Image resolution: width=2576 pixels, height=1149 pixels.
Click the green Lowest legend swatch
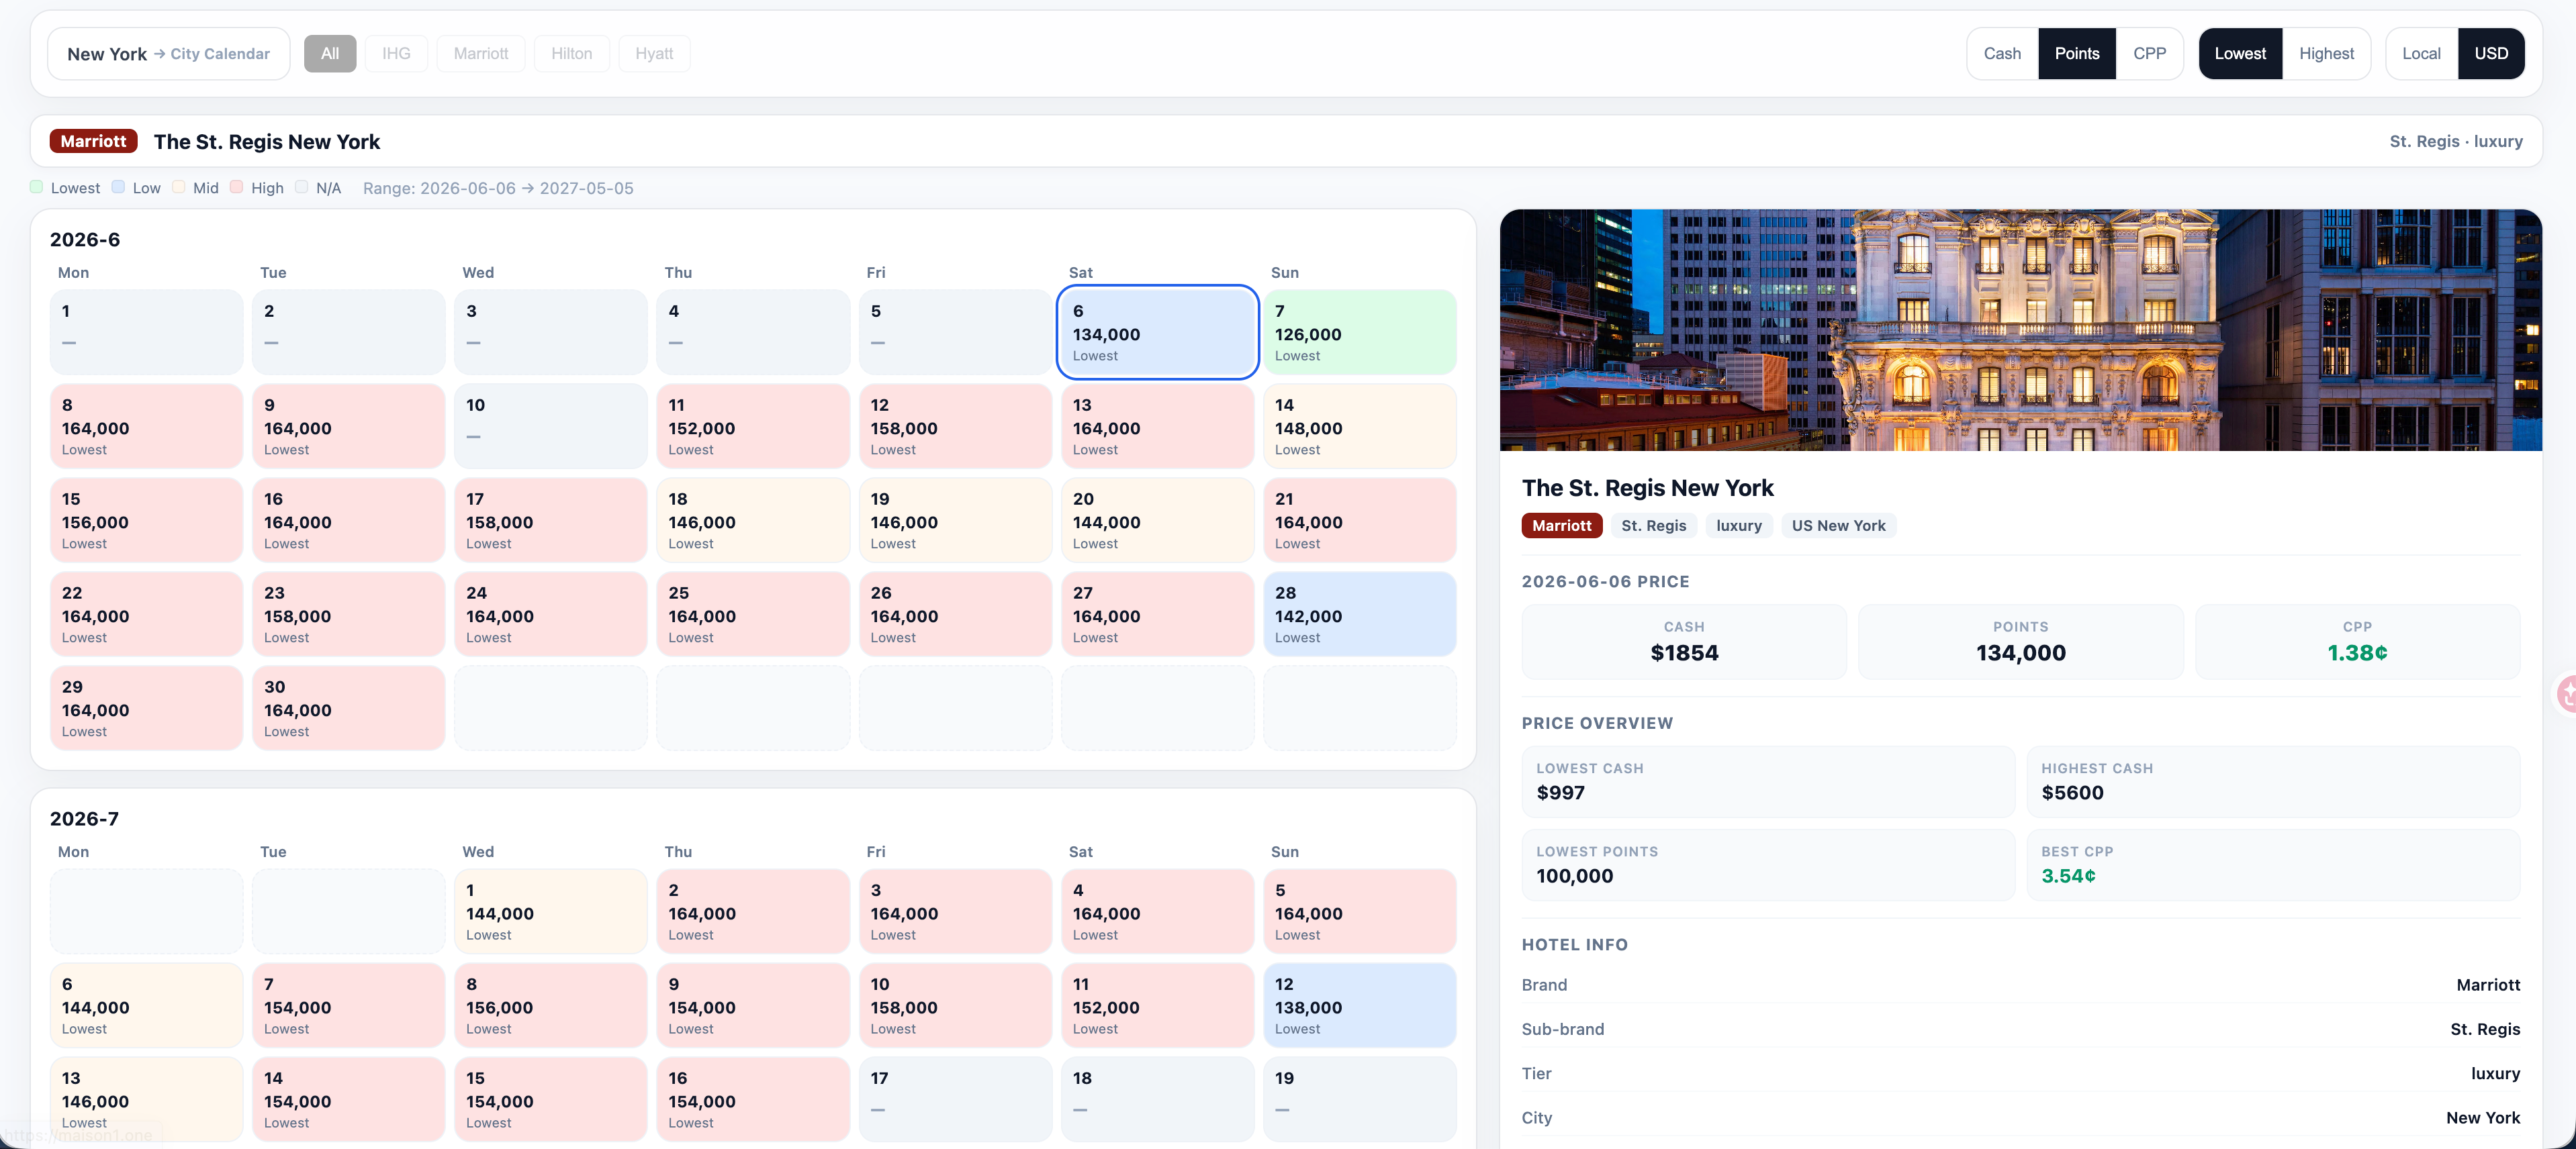[x=37, y=187]
